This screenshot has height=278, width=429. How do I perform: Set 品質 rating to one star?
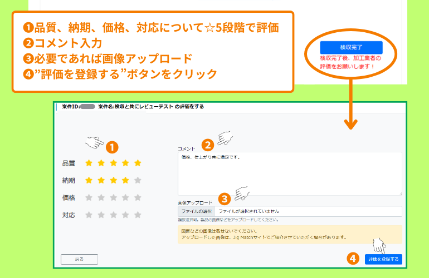pyautogui.click(x=89, y=163)
